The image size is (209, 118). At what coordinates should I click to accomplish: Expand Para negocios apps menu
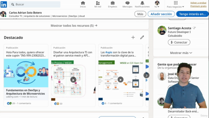pos(175,4)
